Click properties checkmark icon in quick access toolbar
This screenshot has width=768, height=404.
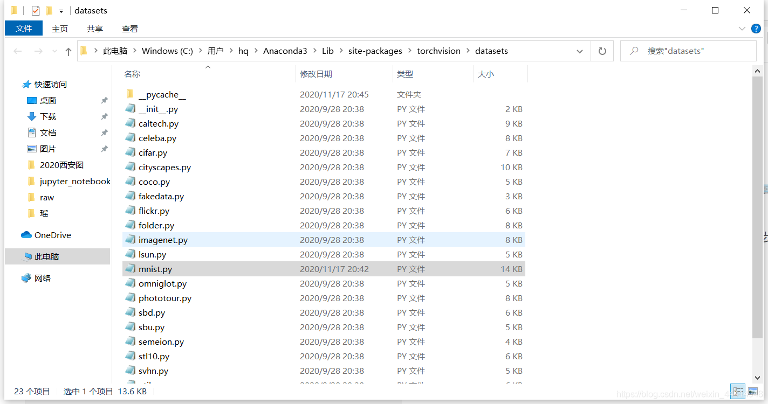pyautogui.click(x=36, y=10)
